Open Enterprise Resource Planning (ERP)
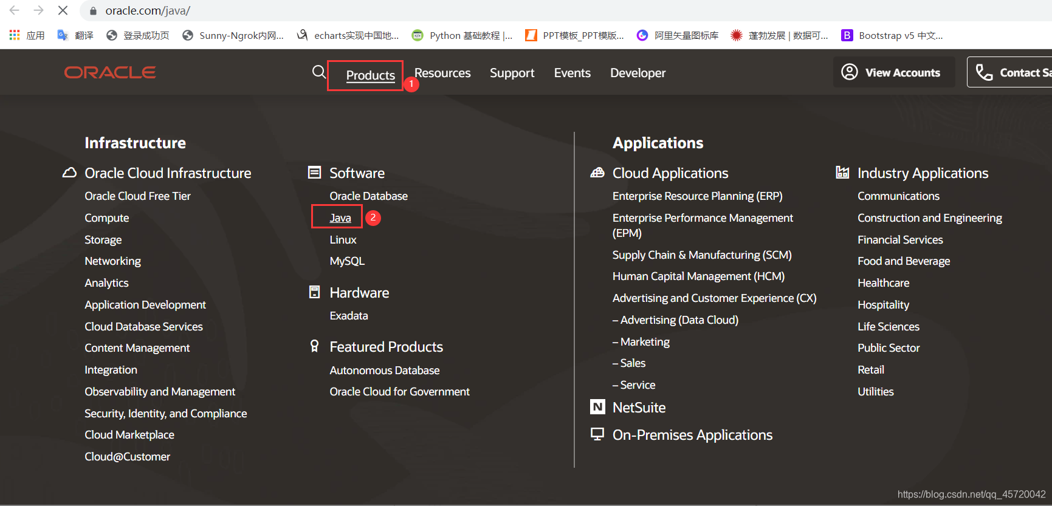Screen dimensions: 1052x506 pyautogui.click(x=698, y=196)
